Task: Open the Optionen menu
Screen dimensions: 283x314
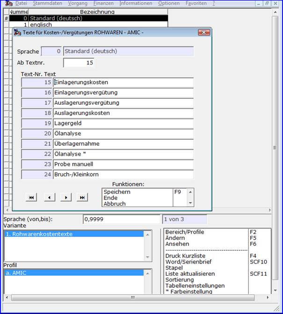Action: click(169, 3)
